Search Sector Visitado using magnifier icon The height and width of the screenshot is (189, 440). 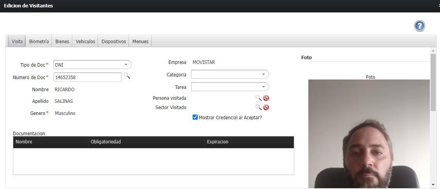click(x=258, y=107)
